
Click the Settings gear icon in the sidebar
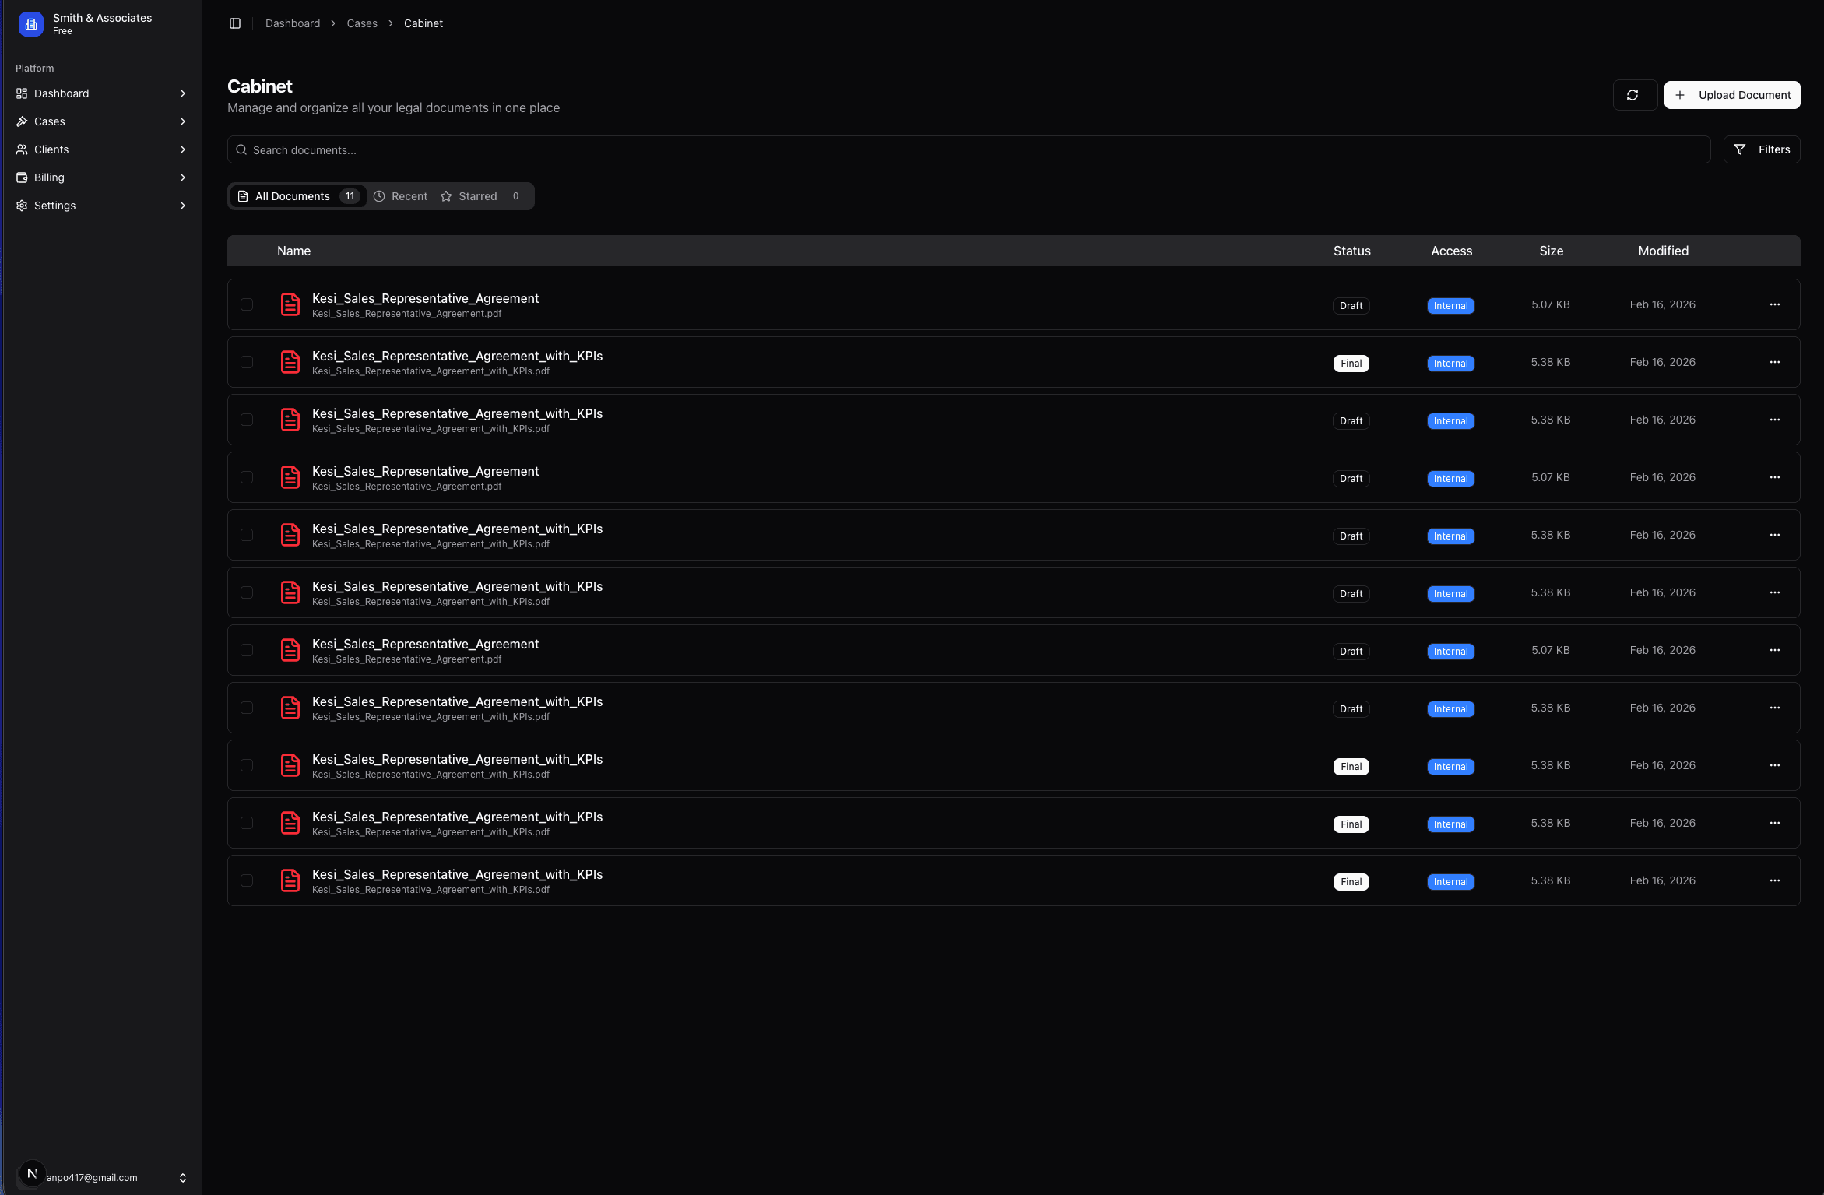[22, 206]
